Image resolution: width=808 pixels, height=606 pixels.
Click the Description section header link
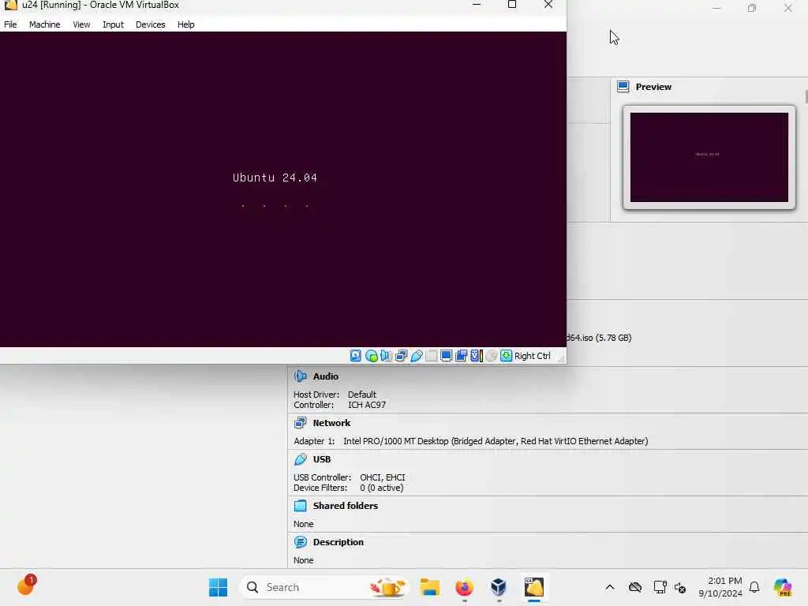click(338, 542)
